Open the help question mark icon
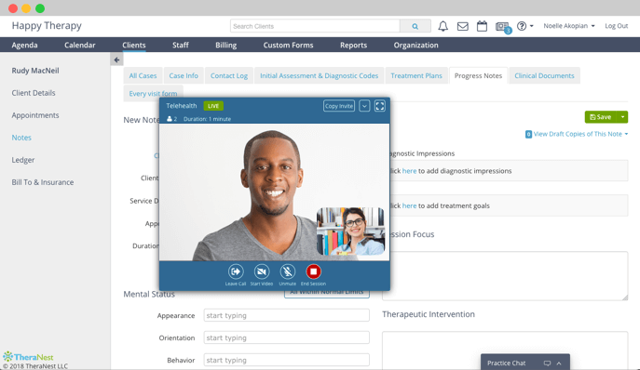640x370 pixels. [x=522, y=26]
